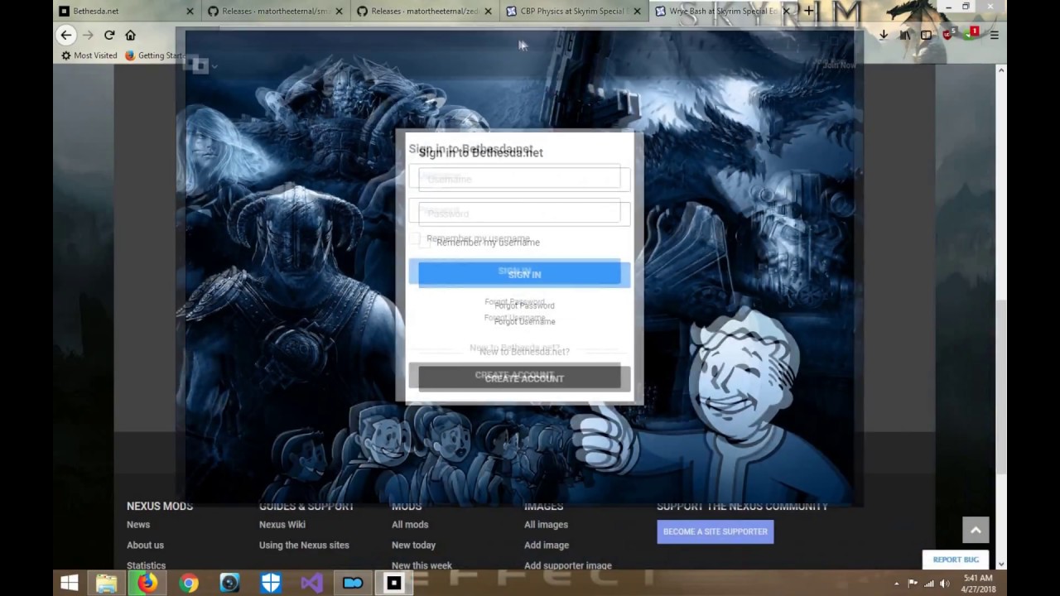This screenshot has height=596, width=1060.
Task: Click the browser forward arrow
Action: click(x=88, y=35)
